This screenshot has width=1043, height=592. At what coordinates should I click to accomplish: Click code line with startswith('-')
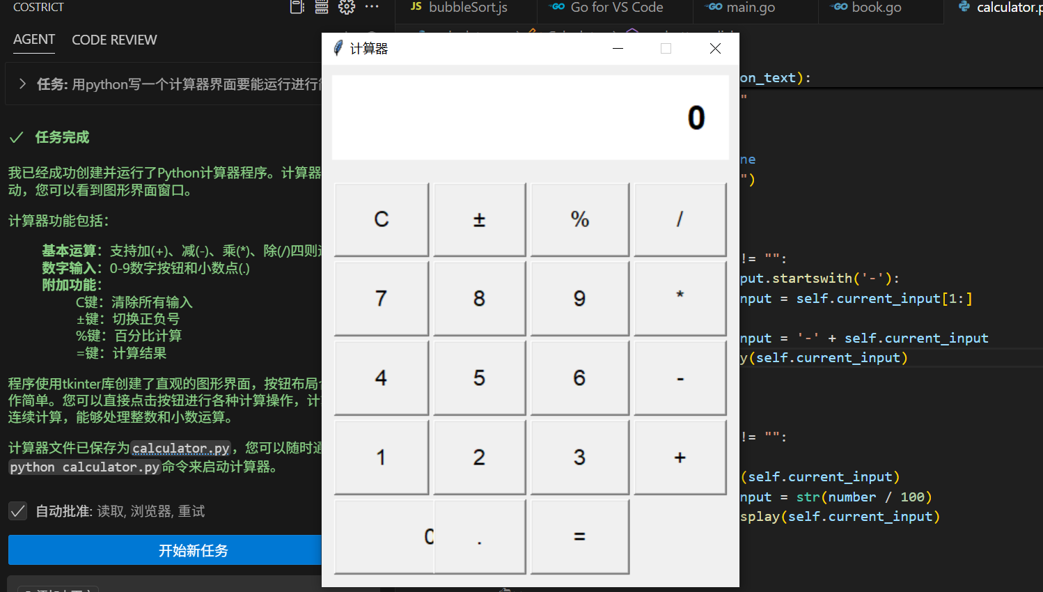pyautogui.click(x=819, y=278)
